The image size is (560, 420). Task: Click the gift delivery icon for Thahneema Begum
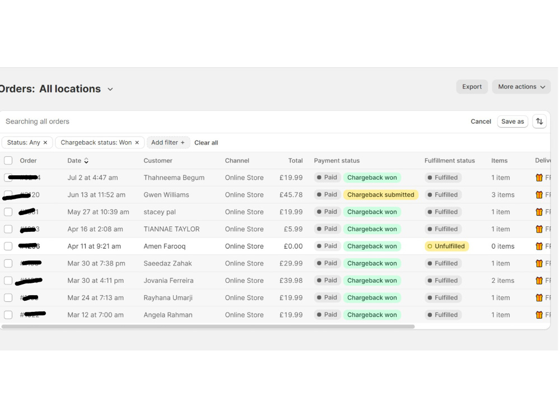(x=539, y=178)
